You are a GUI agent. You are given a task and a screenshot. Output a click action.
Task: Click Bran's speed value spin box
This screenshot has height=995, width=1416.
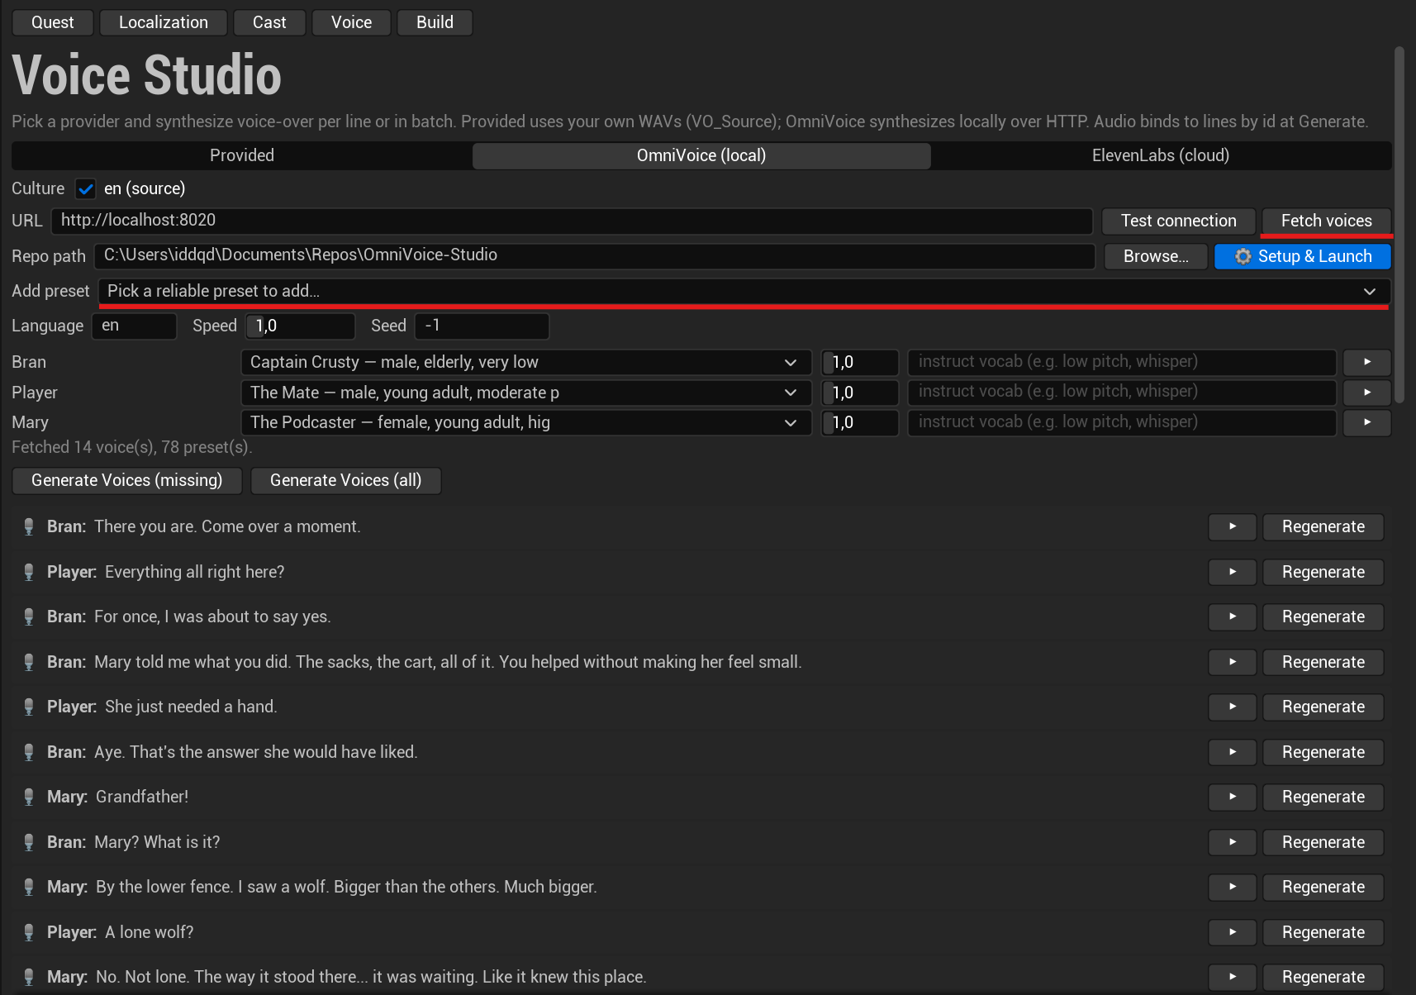pos(860,362)
